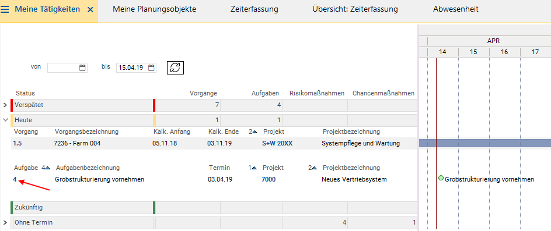Click Vorgangsbezeichnung column header

click(x=86, y=132)
